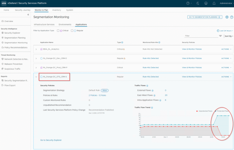Click warning icon on IN_Orange-DC_Dev_CRM-D type
Viewport: 234px width, 150px height.
(125, 58)
